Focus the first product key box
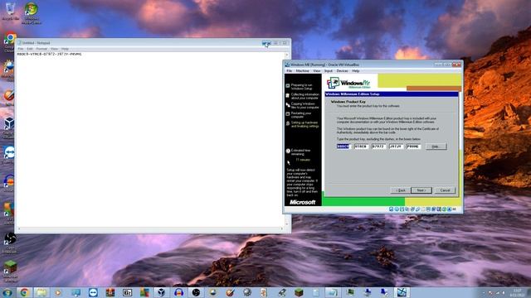531x298 pixels. click(343, 147)
